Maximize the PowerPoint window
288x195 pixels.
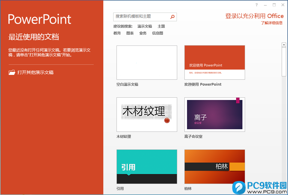(x=274, y=5)
